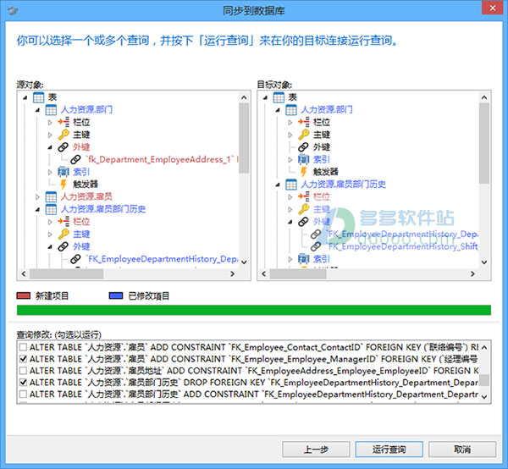This screenshot has height=469, width=508.
Task: Click the green progress bar
Action: 254,310
